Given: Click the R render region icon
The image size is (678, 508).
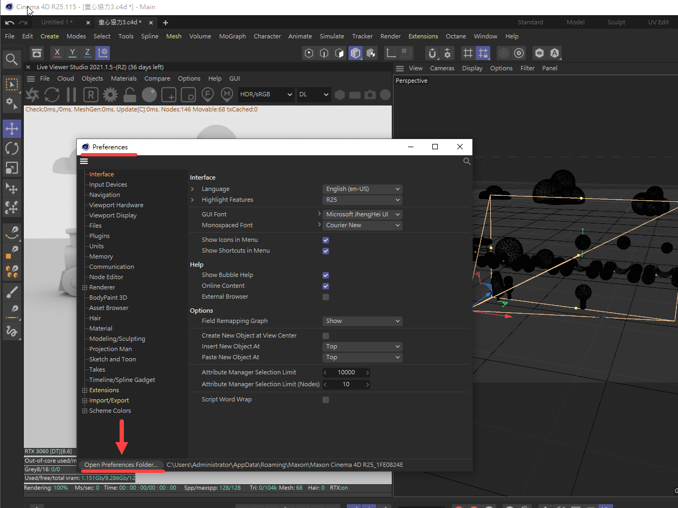Looking at the screenshot, I should (x=91, y=95).
